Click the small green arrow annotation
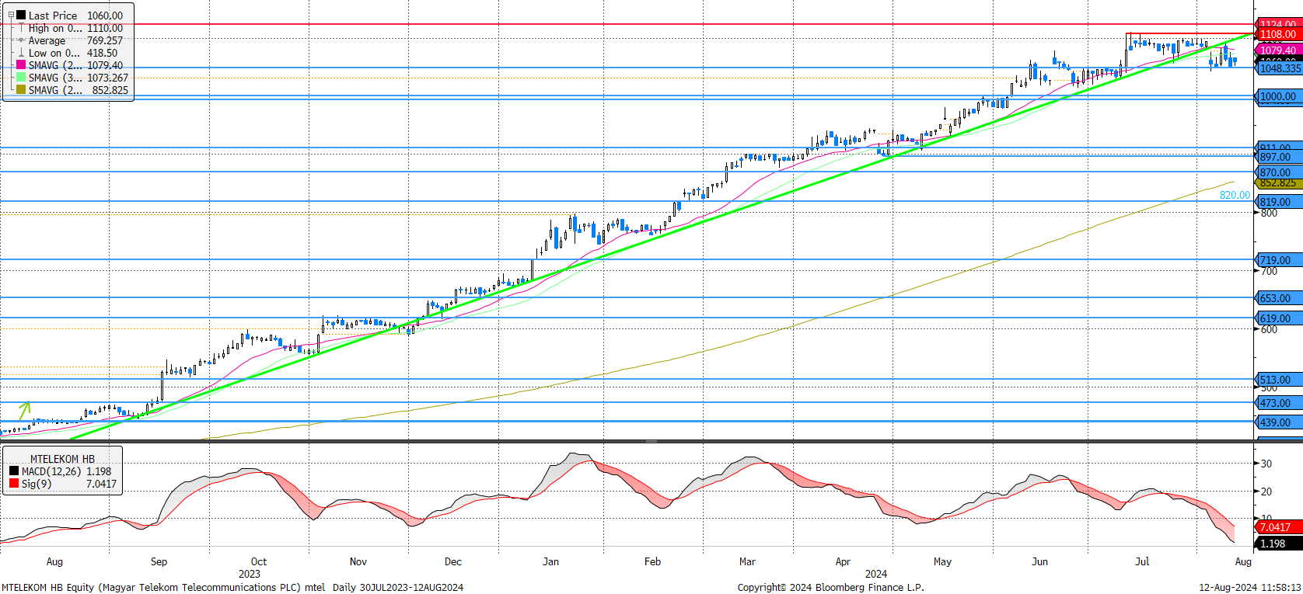The image size is (1303, 594). [x=25, y=410]
